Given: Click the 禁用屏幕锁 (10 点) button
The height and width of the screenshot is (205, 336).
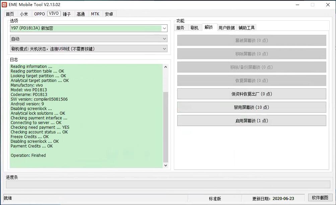Looking at the screenshot, I should [252, 107].
